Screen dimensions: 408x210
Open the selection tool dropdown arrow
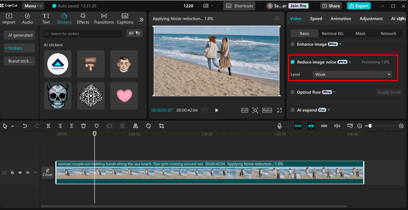[x=12, y=126]
